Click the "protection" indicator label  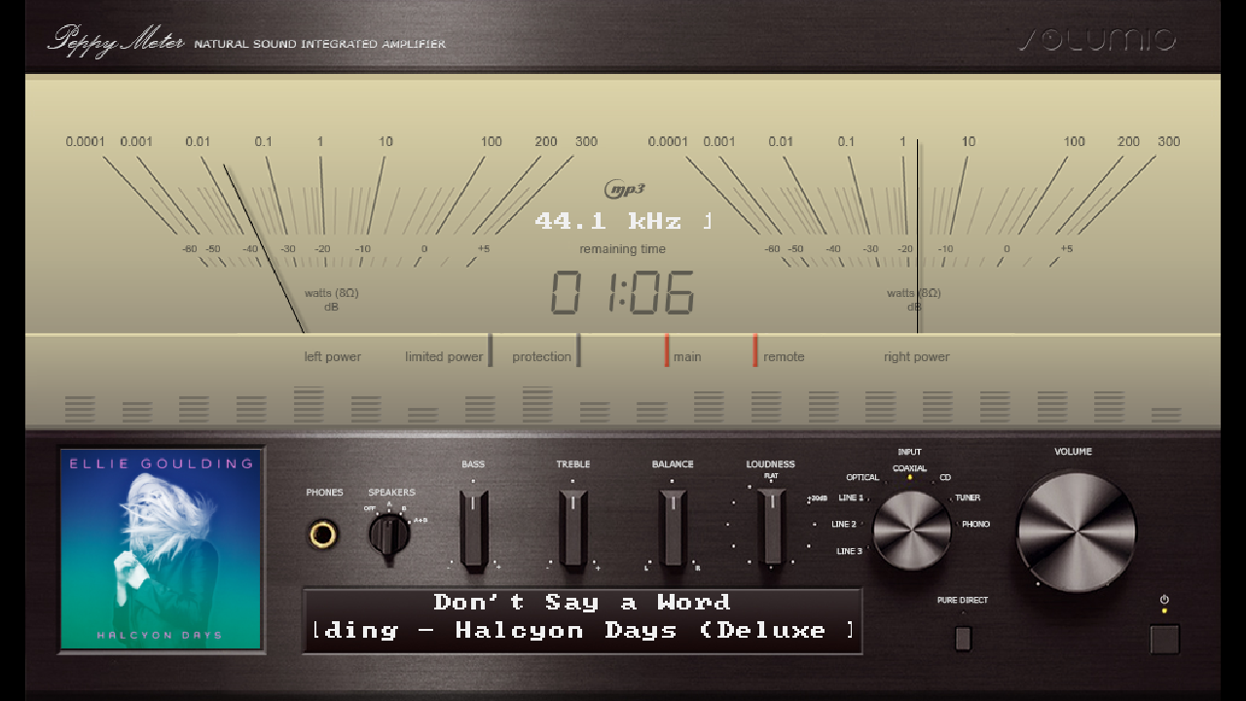(542, 357)
